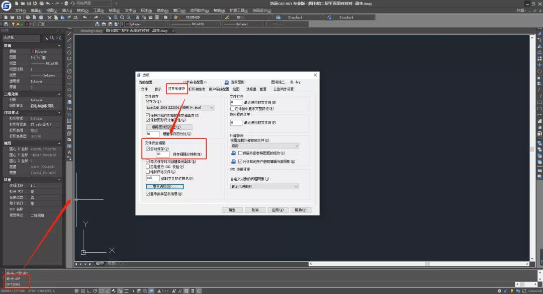The image size is (543, 294).
Task: Check 总是进行 CRC 校验 checkbox
Action: point(148,167)
